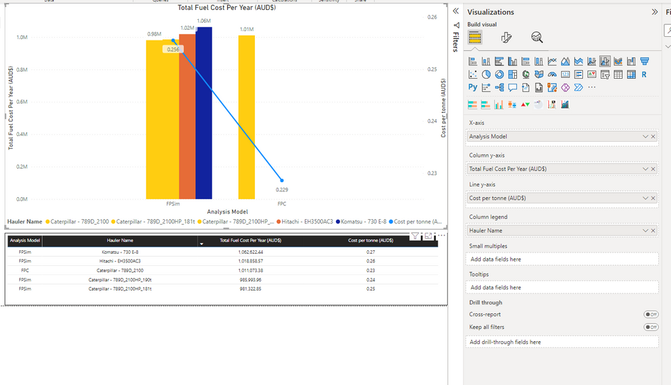The width and height of the screenshot is (671, 385).
Task: Select the Map globe visual
Action: point(525,74)
